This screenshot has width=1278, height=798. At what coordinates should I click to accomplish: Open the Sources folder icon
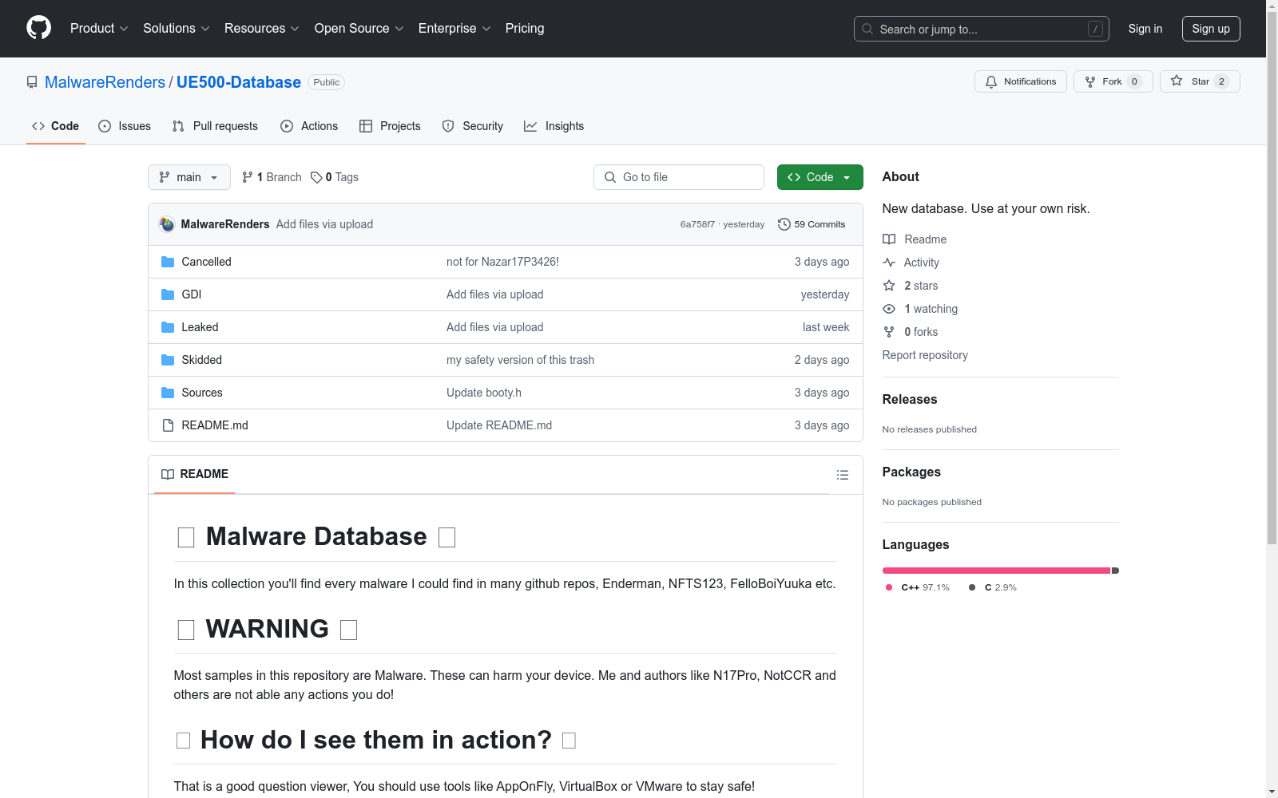pyautogui.click(x=168, y=393)
